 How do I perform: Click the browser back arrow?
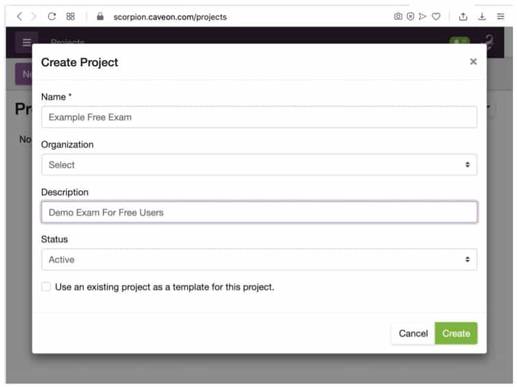click(19, 16)
